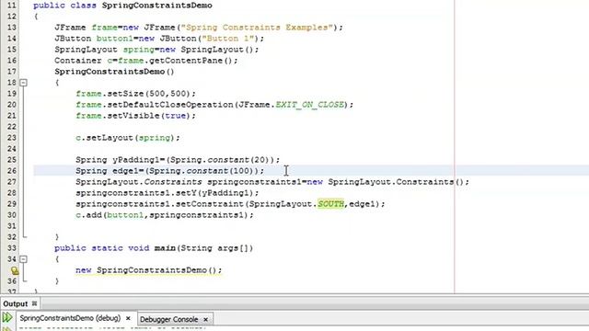Click the lightbulb hint icon at line 35
Screen dimensions: 589x331
15,270
